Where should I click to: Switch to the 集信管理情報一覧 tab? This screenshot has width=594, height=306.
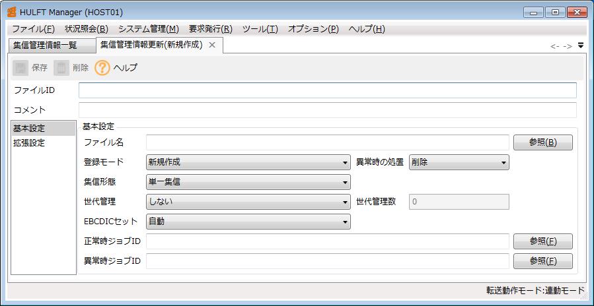click(x=52, y=46)
